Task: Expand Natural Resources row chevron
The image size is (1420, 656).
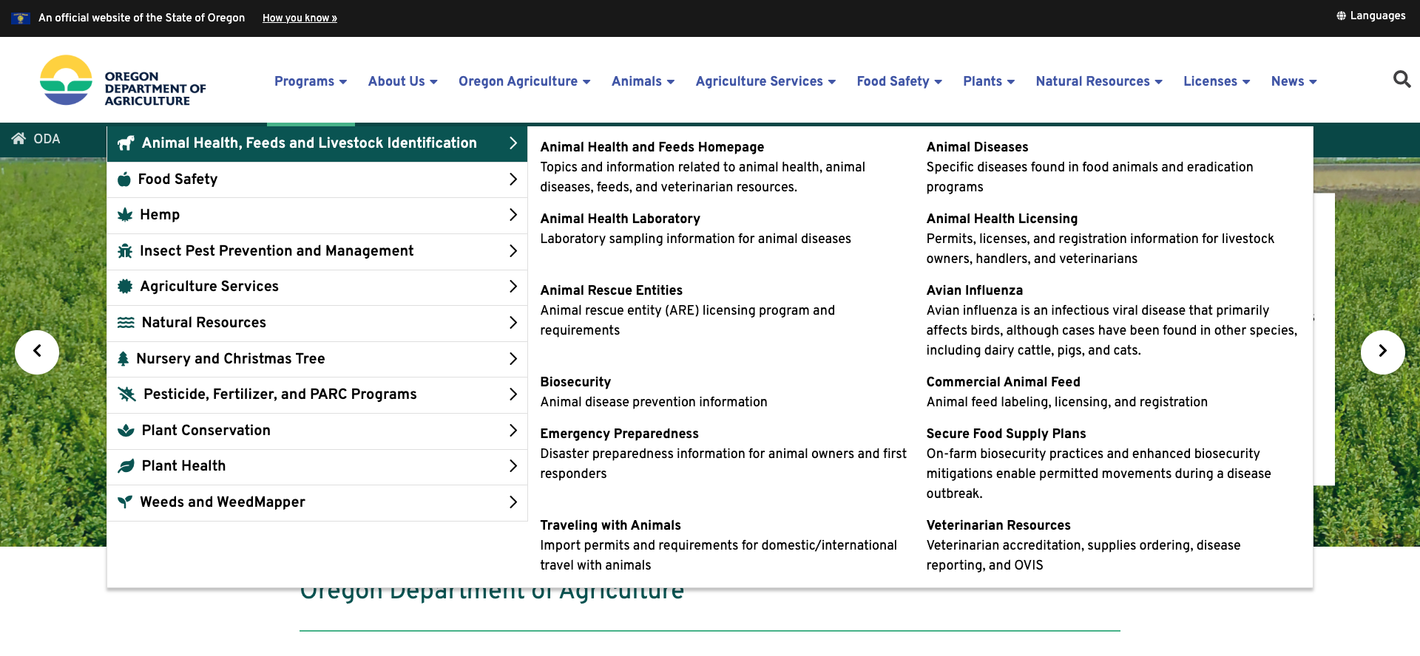Action: pos(513,323)
